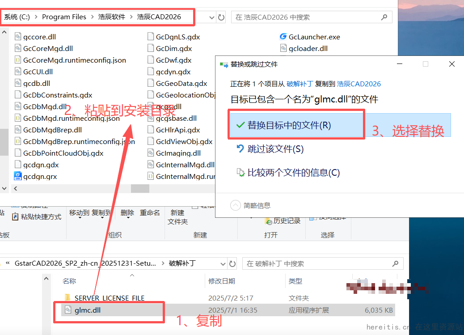Screen dimensions: 464x335
Task: Sort by 类型 column header
Action: [x=295, y=281]
